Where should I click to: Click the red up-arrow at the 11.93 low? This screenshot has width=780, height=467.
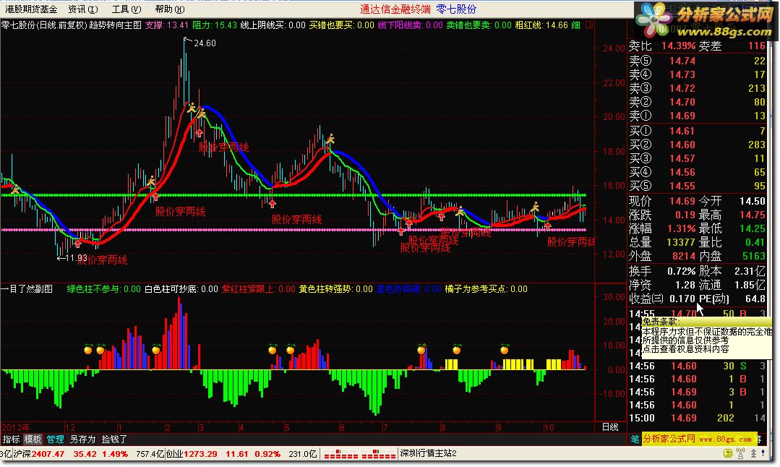tap(77, 243)
